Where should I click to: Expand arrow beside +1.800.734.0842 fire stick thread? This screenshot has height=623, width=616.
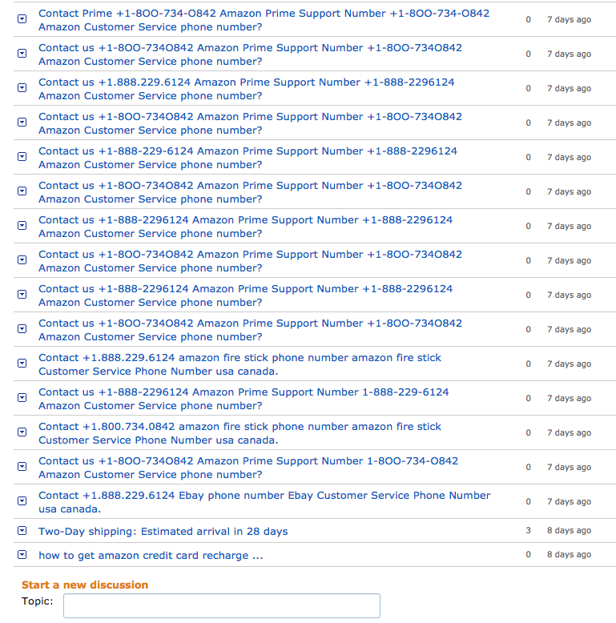pos(22,432)
